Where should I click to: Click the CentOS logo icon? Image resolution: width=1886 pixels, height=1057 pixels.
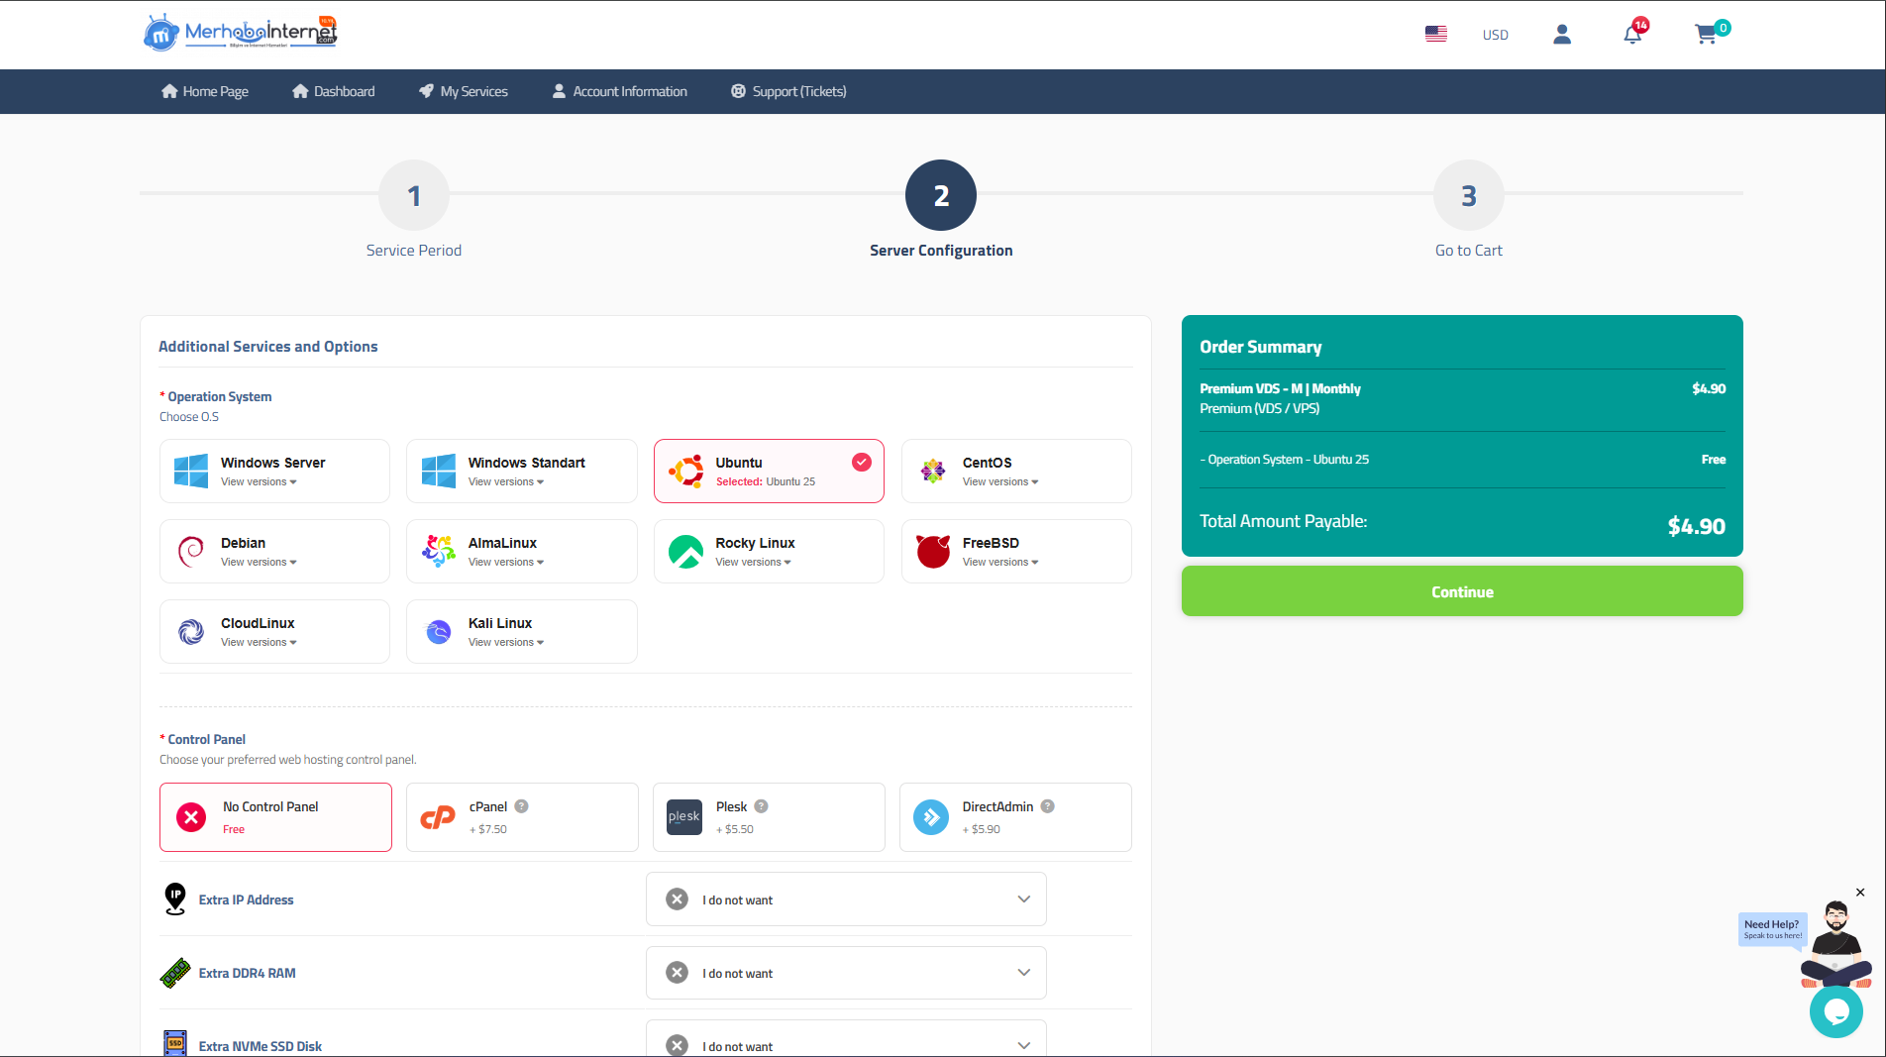[x=933, y=471]
